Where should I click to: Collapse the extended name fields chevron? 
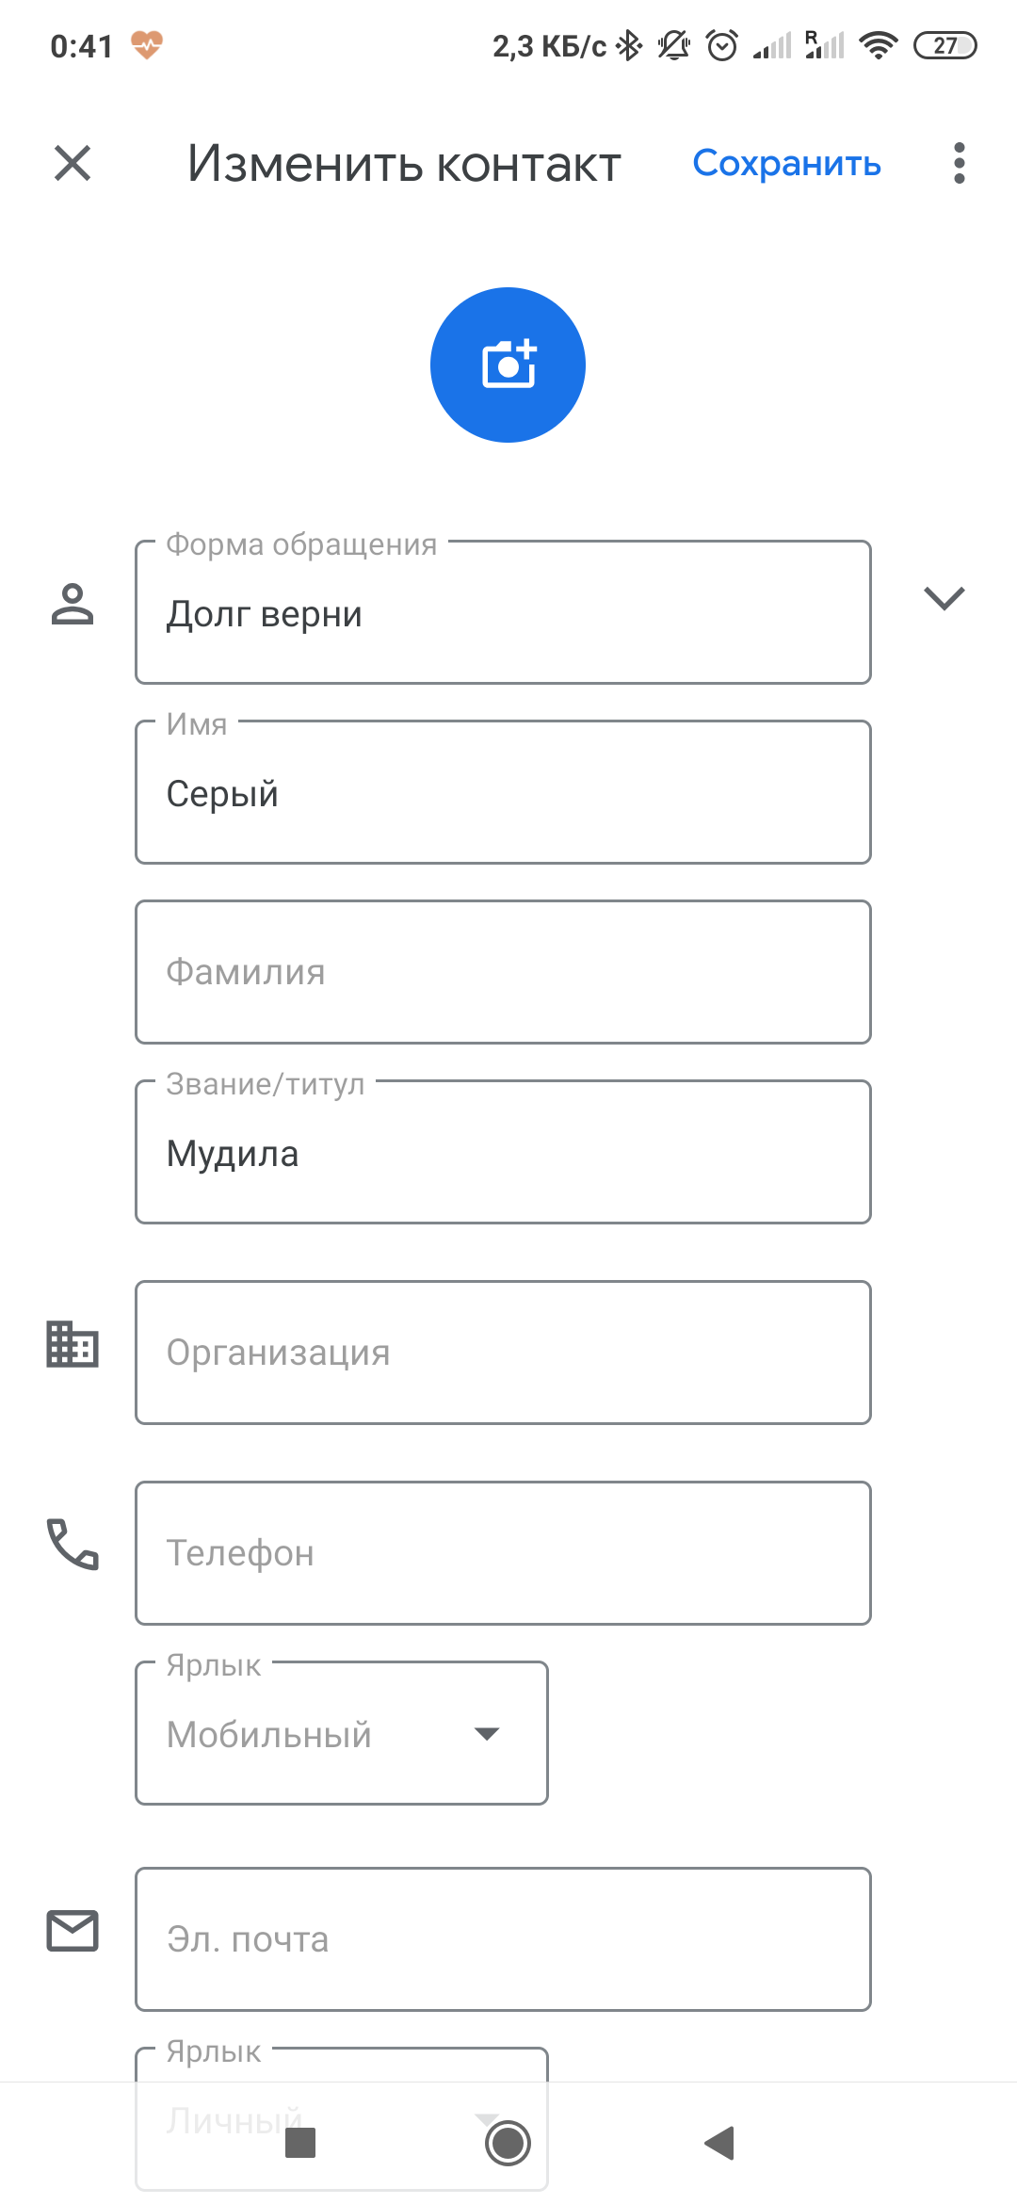944,598
